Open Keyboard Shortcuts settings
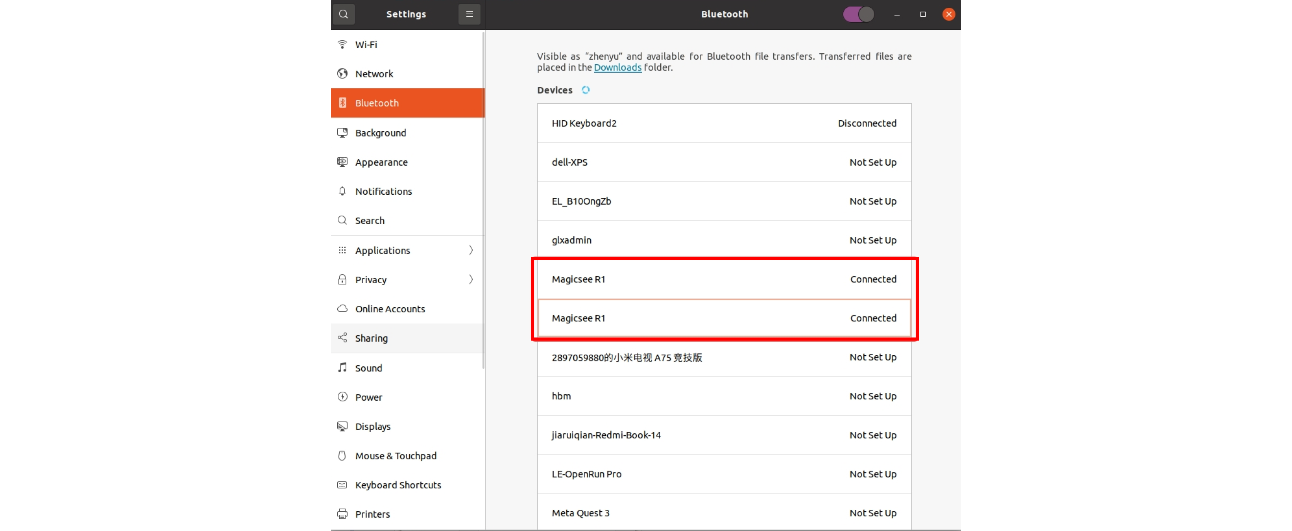The image size is (1292, 531). 398,484
